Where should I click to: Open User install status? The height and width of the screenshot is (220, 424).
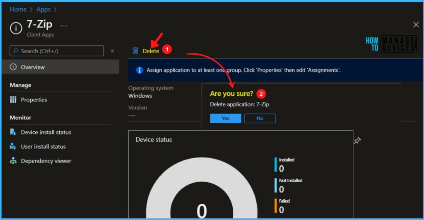43,146
